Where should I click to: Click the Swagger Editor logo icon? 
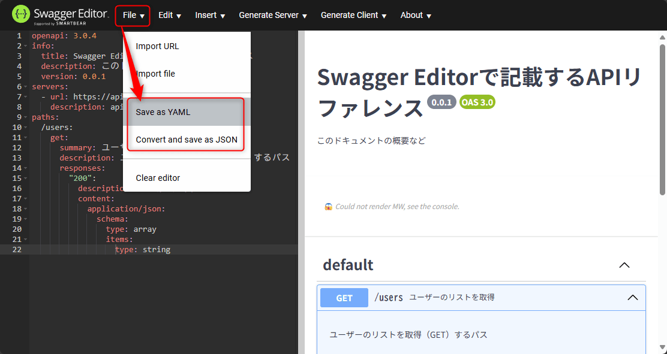coord(20,14)
